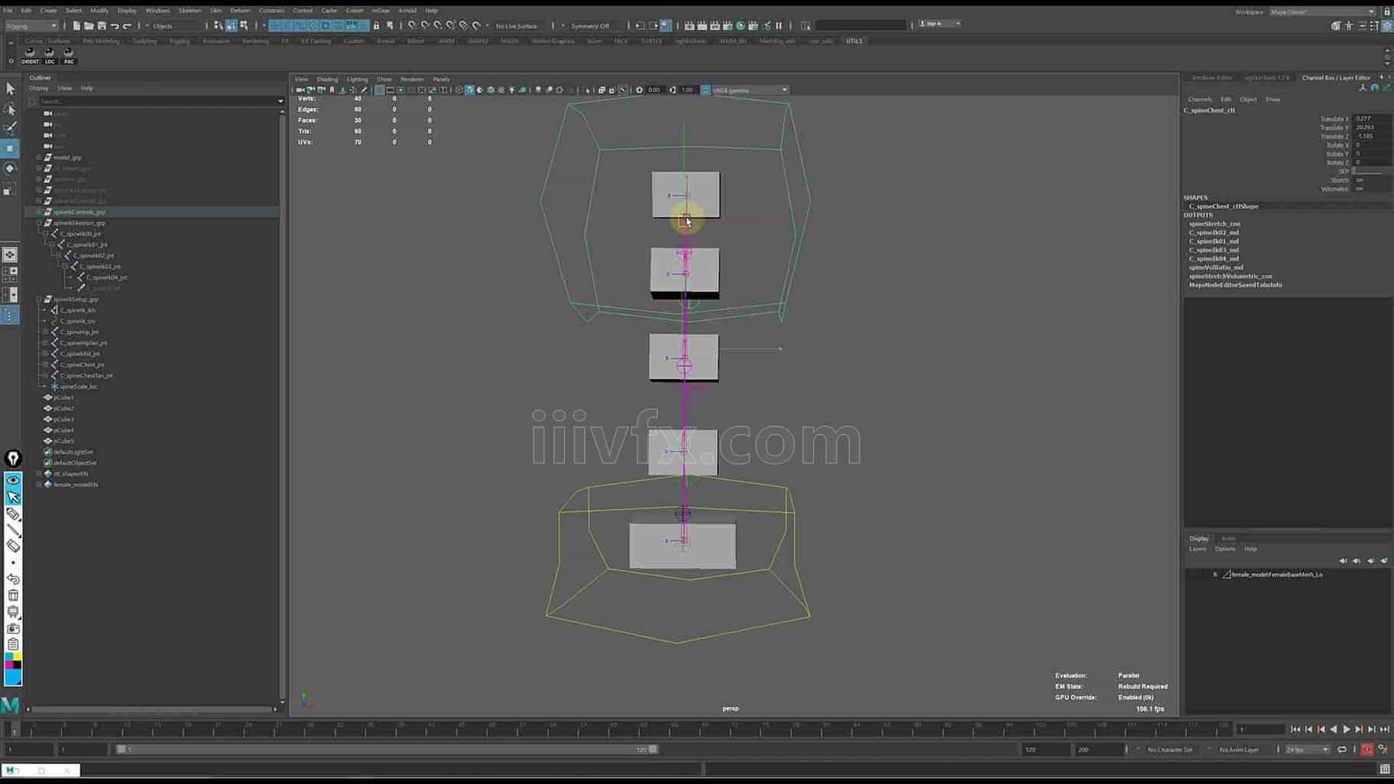Open the Outliner Display menu

click(x=38, y=89)
